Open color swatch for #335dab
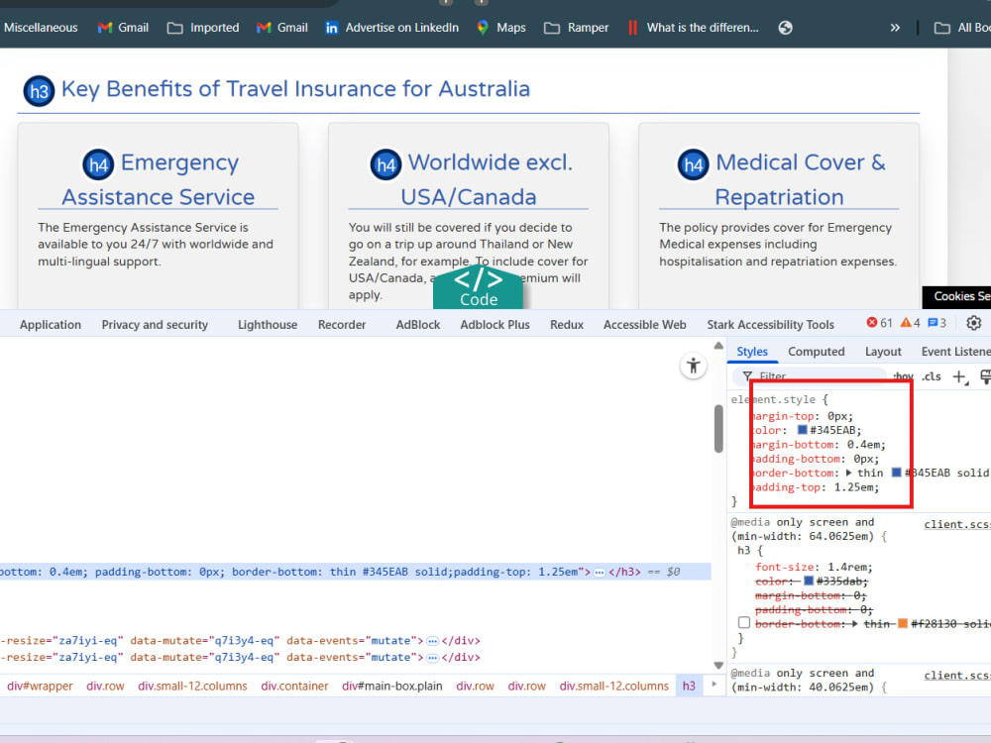 coord(809,581)
